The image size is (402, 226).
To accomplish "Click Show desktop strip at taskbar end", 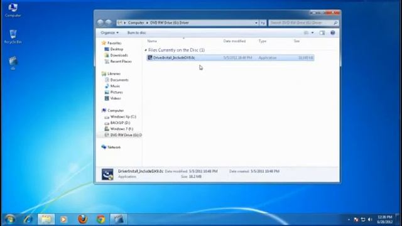I will click(398, 219).
